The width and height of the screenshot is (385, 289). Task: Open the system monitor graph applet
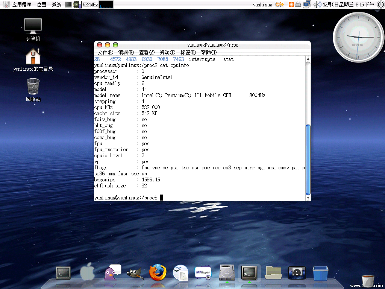pyautogui.click(x=106, y=5)
